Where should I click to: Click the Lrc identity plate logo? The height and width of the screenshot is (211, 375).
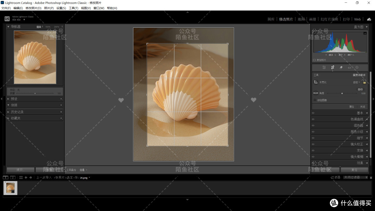click(7, 18)
